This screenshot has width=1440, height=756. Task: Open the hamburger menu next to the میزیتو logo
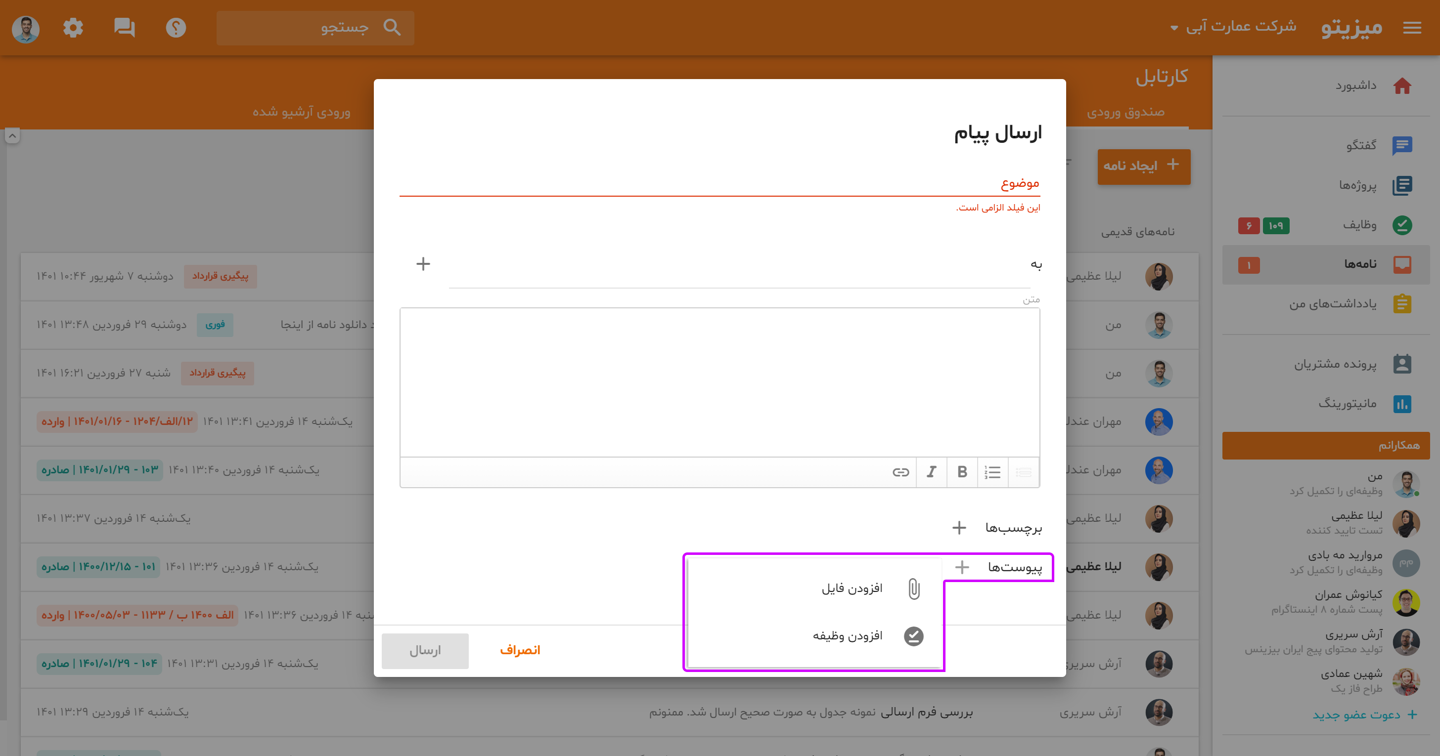click(x=1412, y=27)
